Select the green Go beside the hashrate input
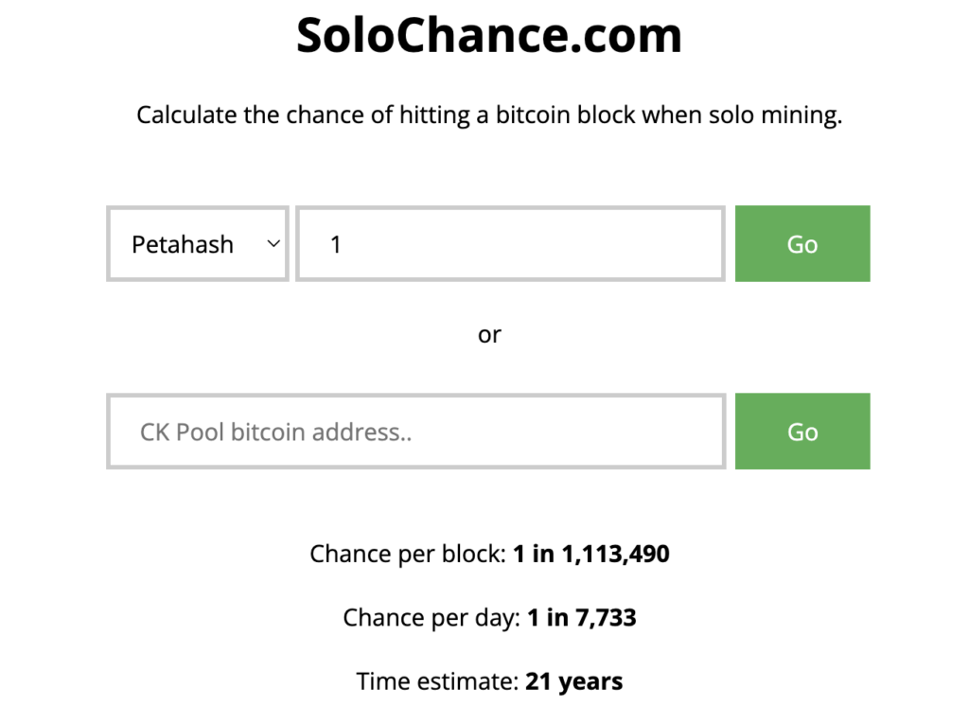This screenshot has width=969, height=706. tap(802, 243)
